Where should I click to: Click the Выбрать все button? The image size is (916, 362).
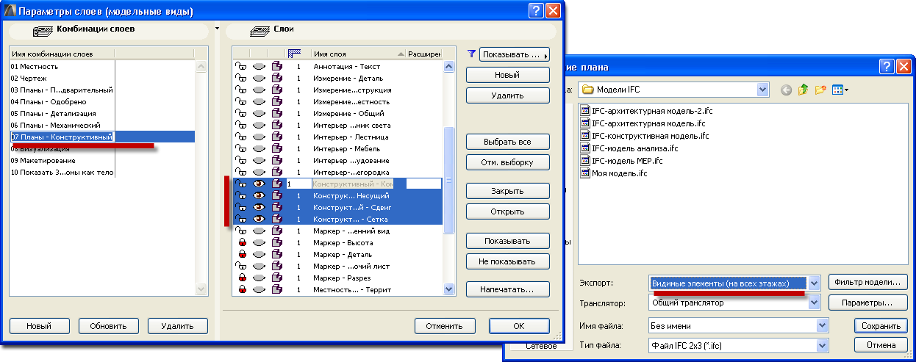(508, 142)
